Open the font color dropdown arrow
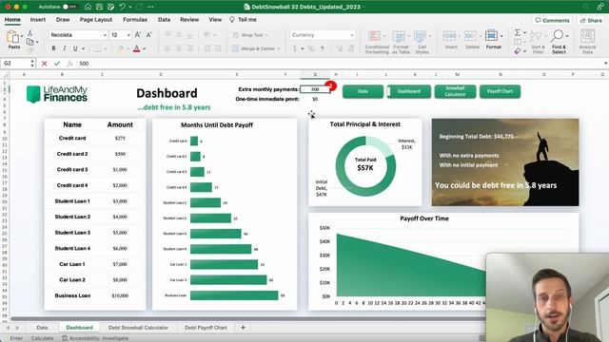Screen dimensions: 609x342 [145, 48]
